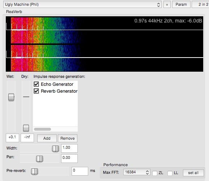Open the Max FFT 16384 dropdown
This screenshot has width=209, height=181.
(x=137, y=172)
